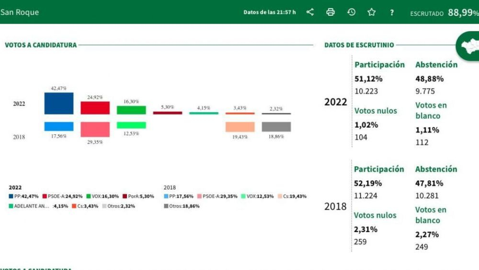Click 4,15% chart label

point(204,108)
